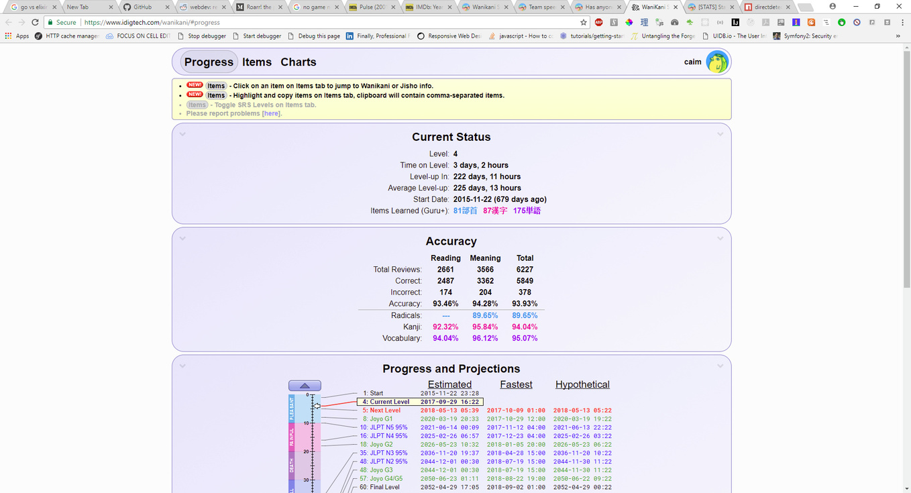
Task: Click the grayed Items toggle SRS badge
Action: pyautogui.click(x=197, y=105)
